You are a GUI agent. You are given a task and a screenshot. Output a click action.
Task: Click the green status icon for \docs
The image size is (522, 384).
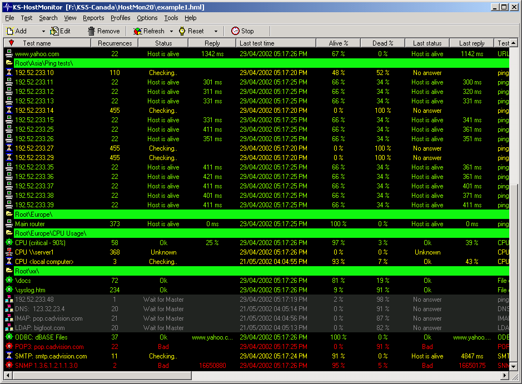[x=9, y=281]
